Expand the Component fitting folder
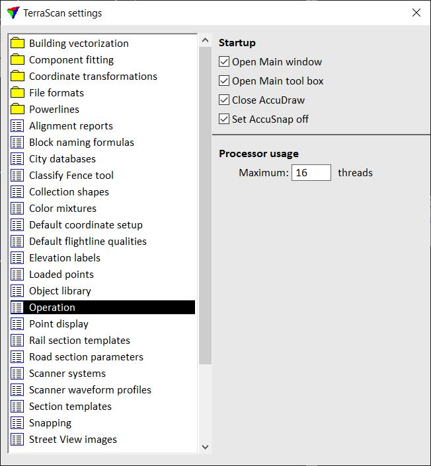Screen dimensions: 431x466 (71, 60)
